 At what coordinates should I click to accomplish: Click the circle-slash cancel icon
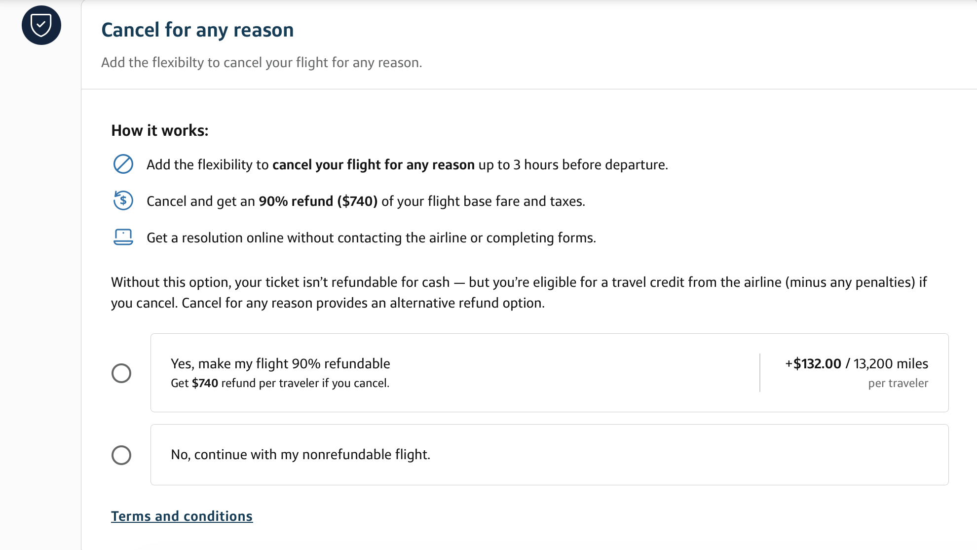(x=123, y=164)
